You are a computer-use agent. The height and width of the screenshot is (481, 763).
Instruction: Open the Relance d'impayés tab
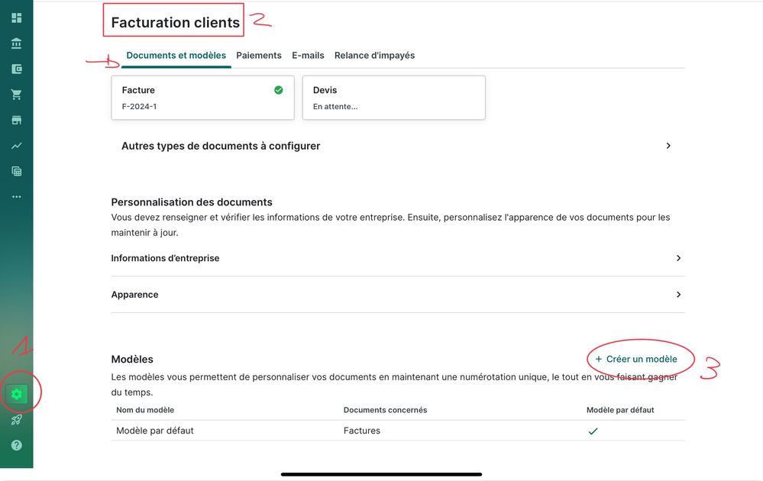click(374, 56)
